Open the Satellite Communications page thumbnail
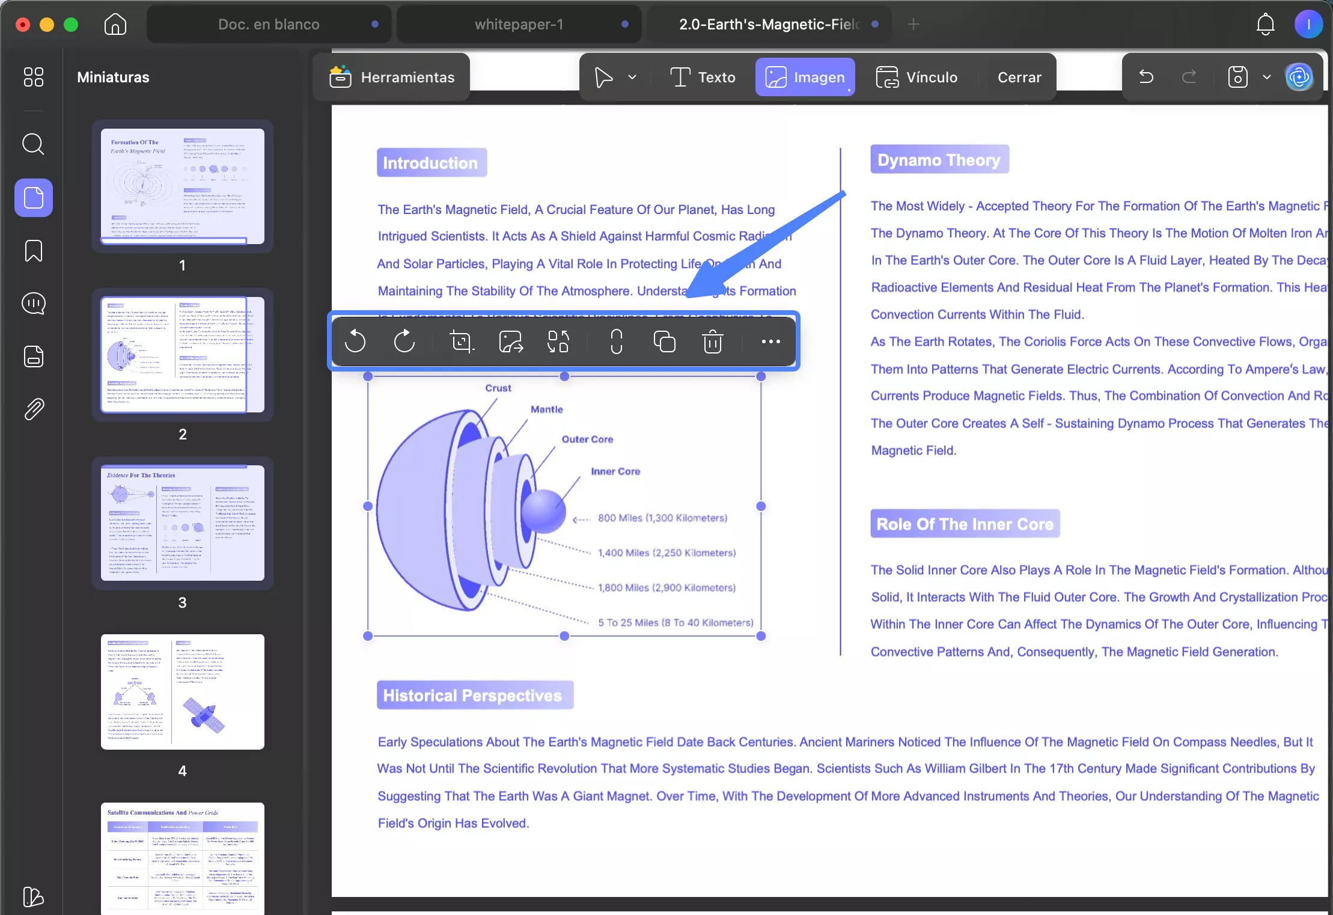The image size is (1333, 915). point(182,858)
